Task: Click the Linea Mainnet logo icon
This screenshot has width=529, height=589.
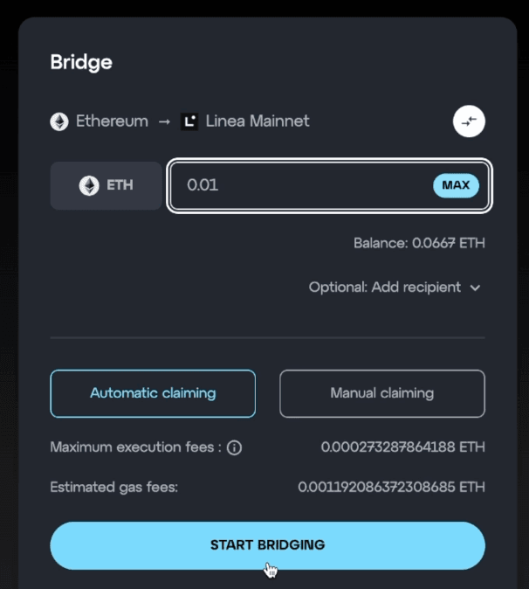Action: click(x=189, y=121)
